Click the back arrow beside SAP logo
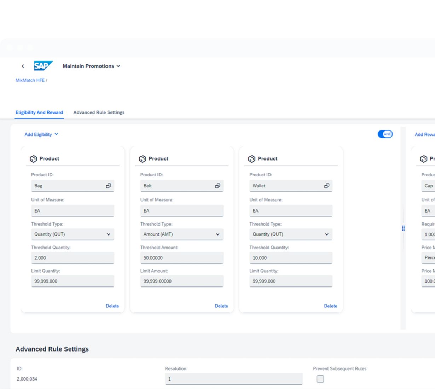Viewport: 435px width, 389px height. click(x=23, y=66)
